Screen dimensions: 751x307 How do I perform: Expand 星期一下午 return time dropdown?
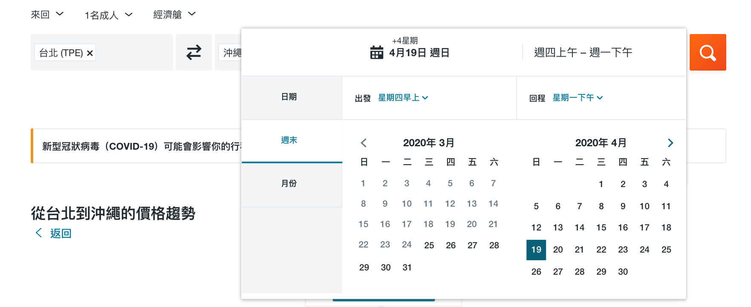[x=578, y=98]
